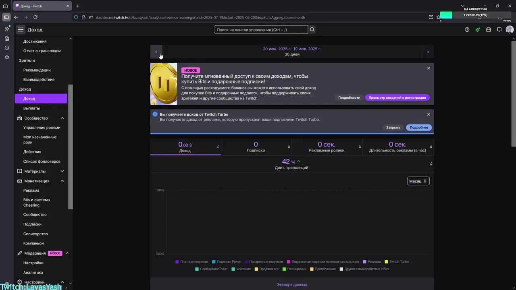The height and width of the screenshot is (290, 516).
Task: Click the Закрыть button
Action: point(393,127)
